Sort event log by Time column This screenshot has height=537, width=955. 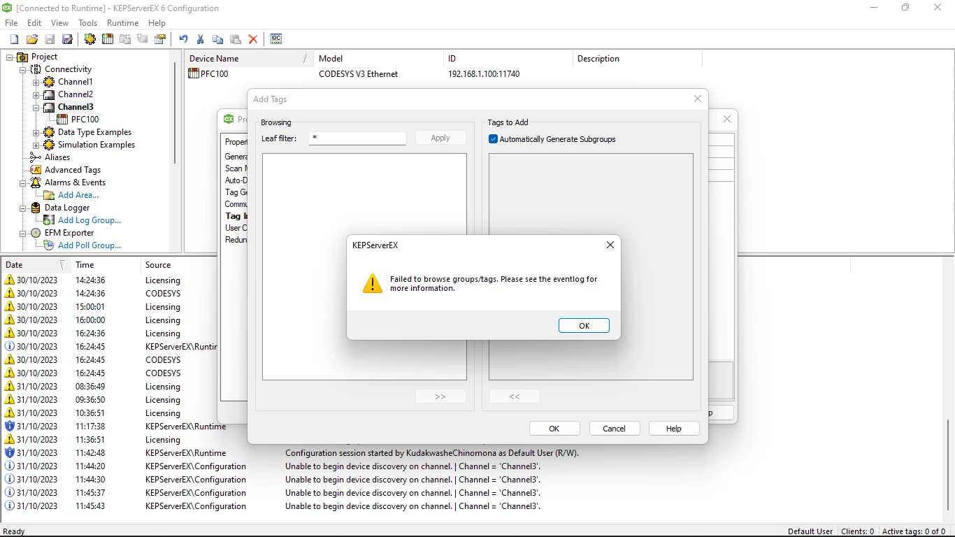point(106,265)
